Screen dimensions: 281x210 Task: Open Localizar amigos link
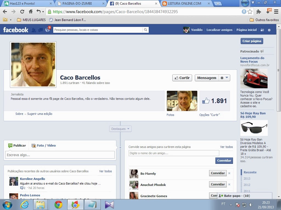click(x=219, y=30)
